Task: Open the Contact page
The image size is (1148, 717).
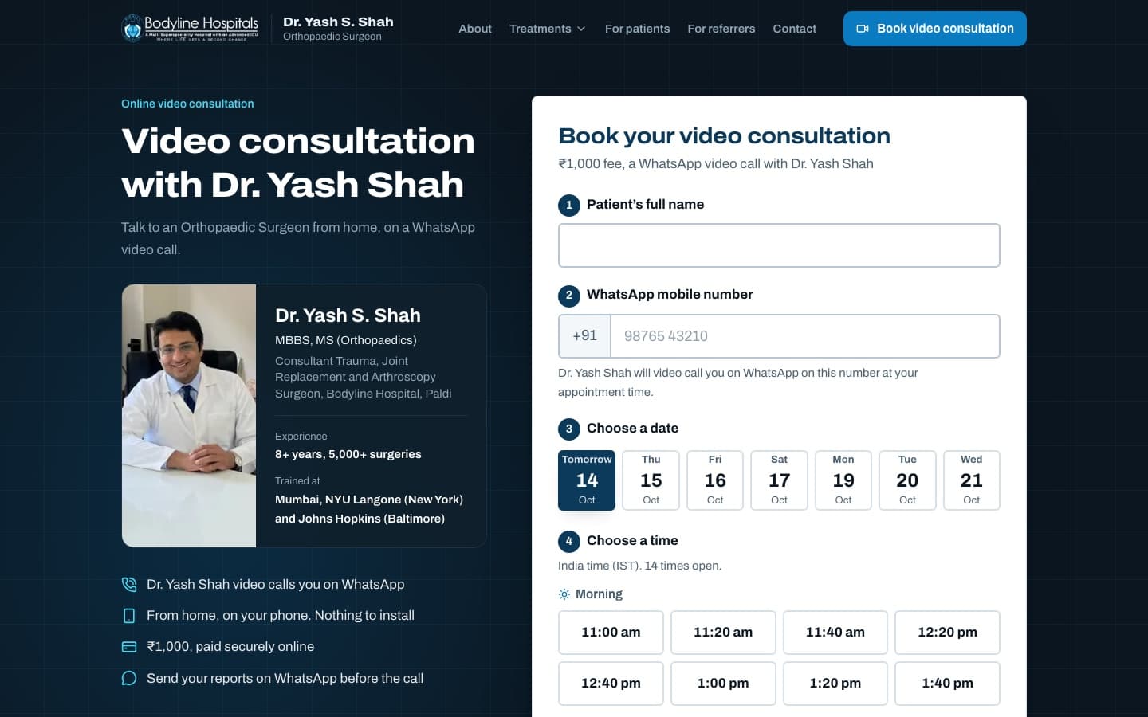Action: click(795, 29)
